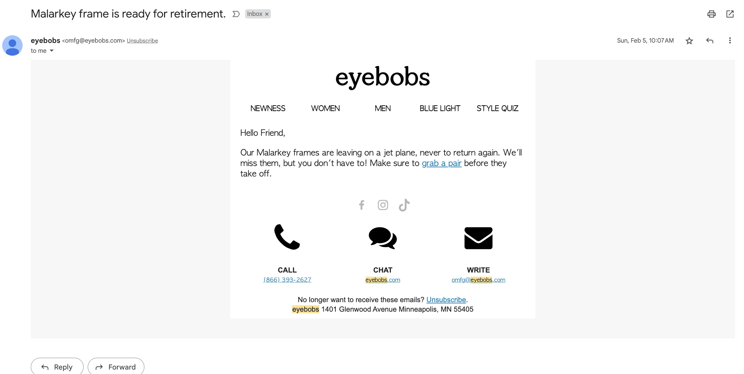The image size is (744, 374).
Task: Click the 'Hello Friend,' greeting text
Action: click(263, 133)
